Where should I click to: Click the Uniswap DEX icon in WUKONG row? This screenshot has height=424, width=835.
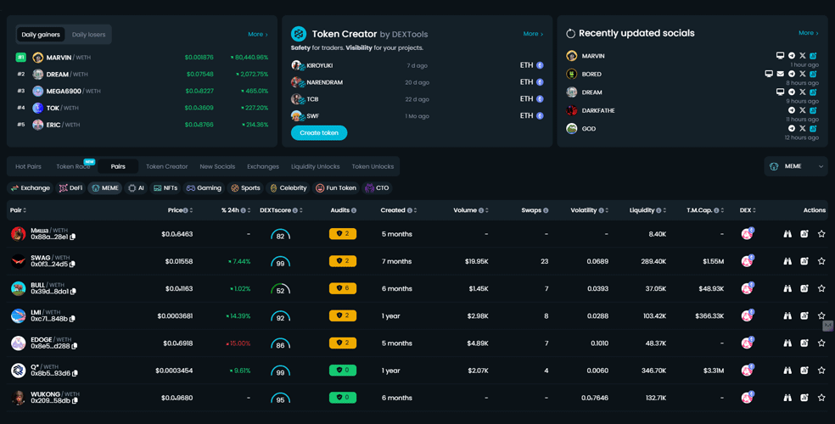[747, 398]
